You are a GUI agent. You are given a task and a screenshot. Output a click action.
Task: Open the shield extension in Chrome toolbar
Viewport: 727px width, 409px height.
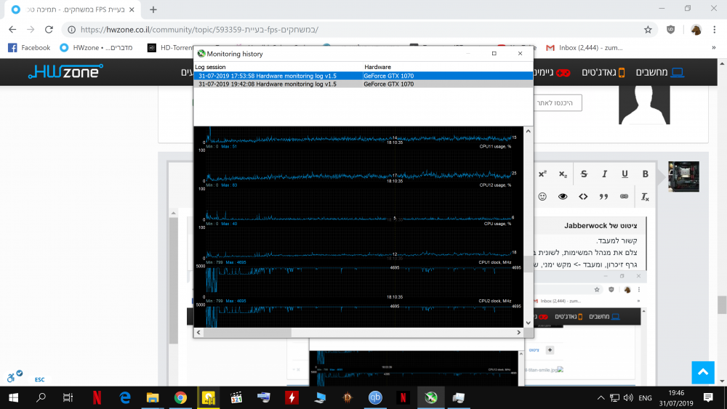tap(671, 30)
